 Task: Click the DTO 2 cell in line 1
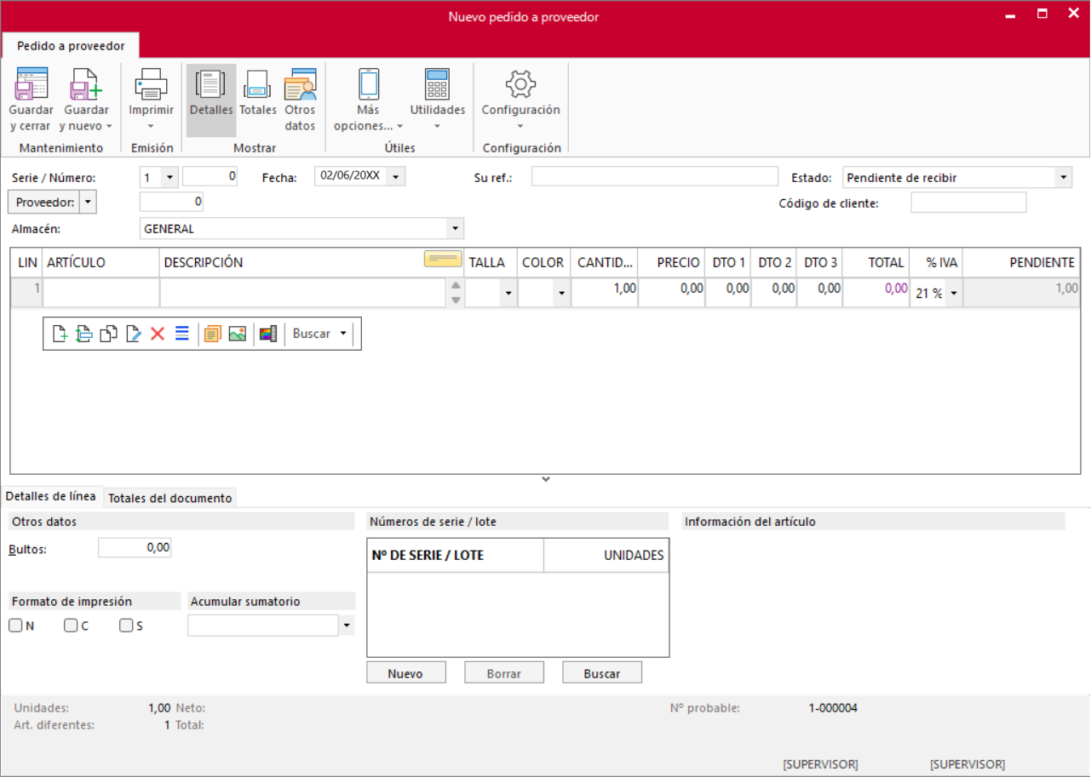[x=774, y=293]
